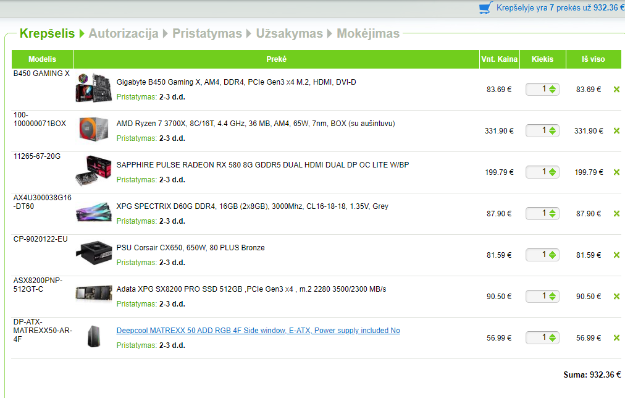
Task: Select model code B450 GAMING X
Action: (x=41, y=74)
